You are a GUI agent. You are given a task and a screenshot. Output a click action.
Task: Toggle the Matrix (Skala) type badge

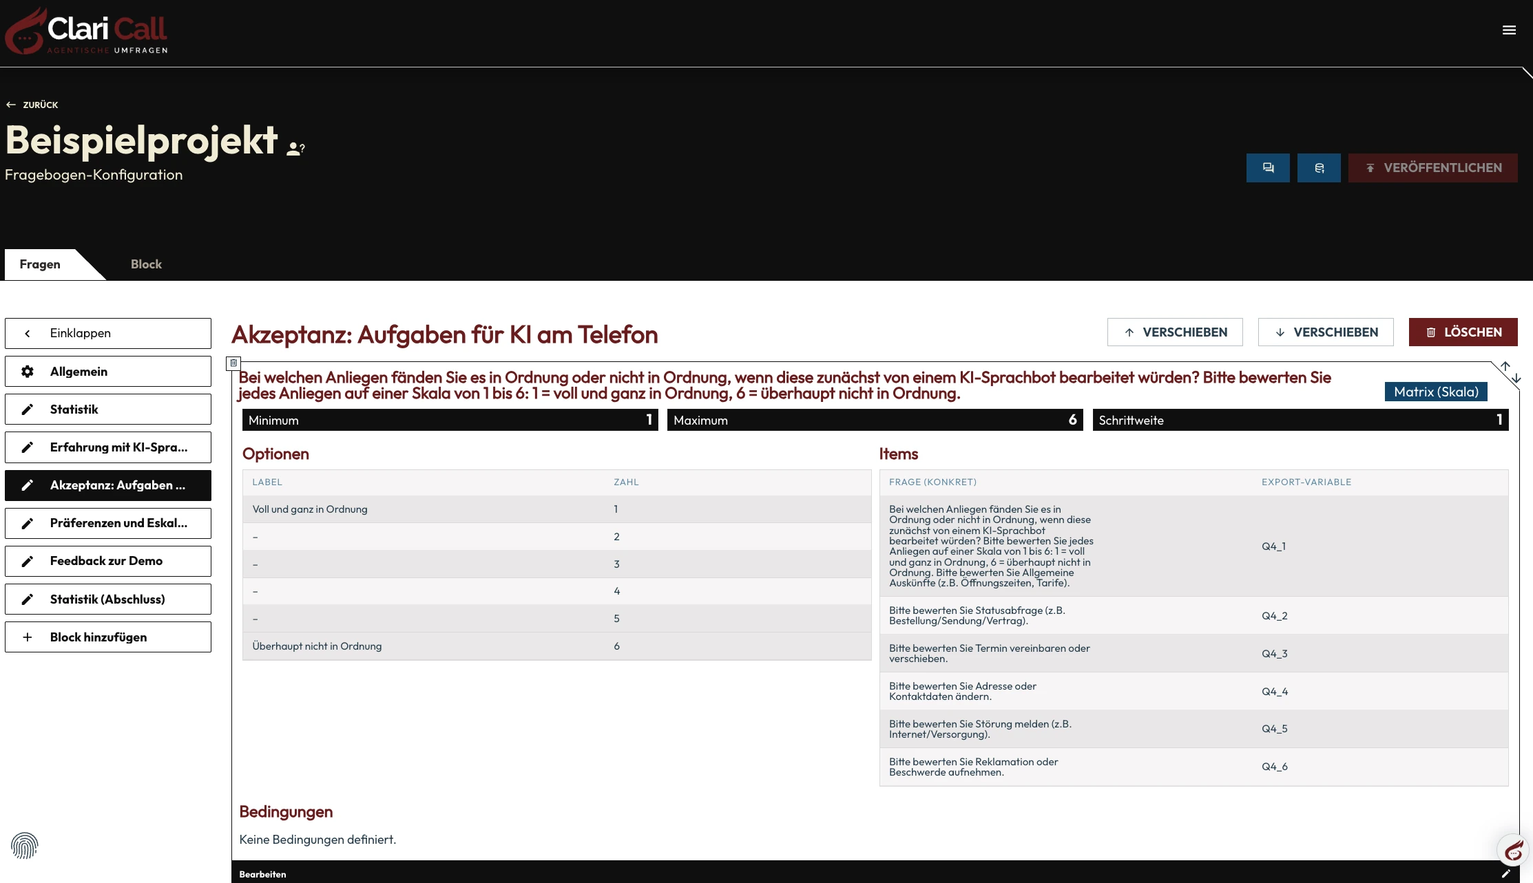click(1435, 392)
